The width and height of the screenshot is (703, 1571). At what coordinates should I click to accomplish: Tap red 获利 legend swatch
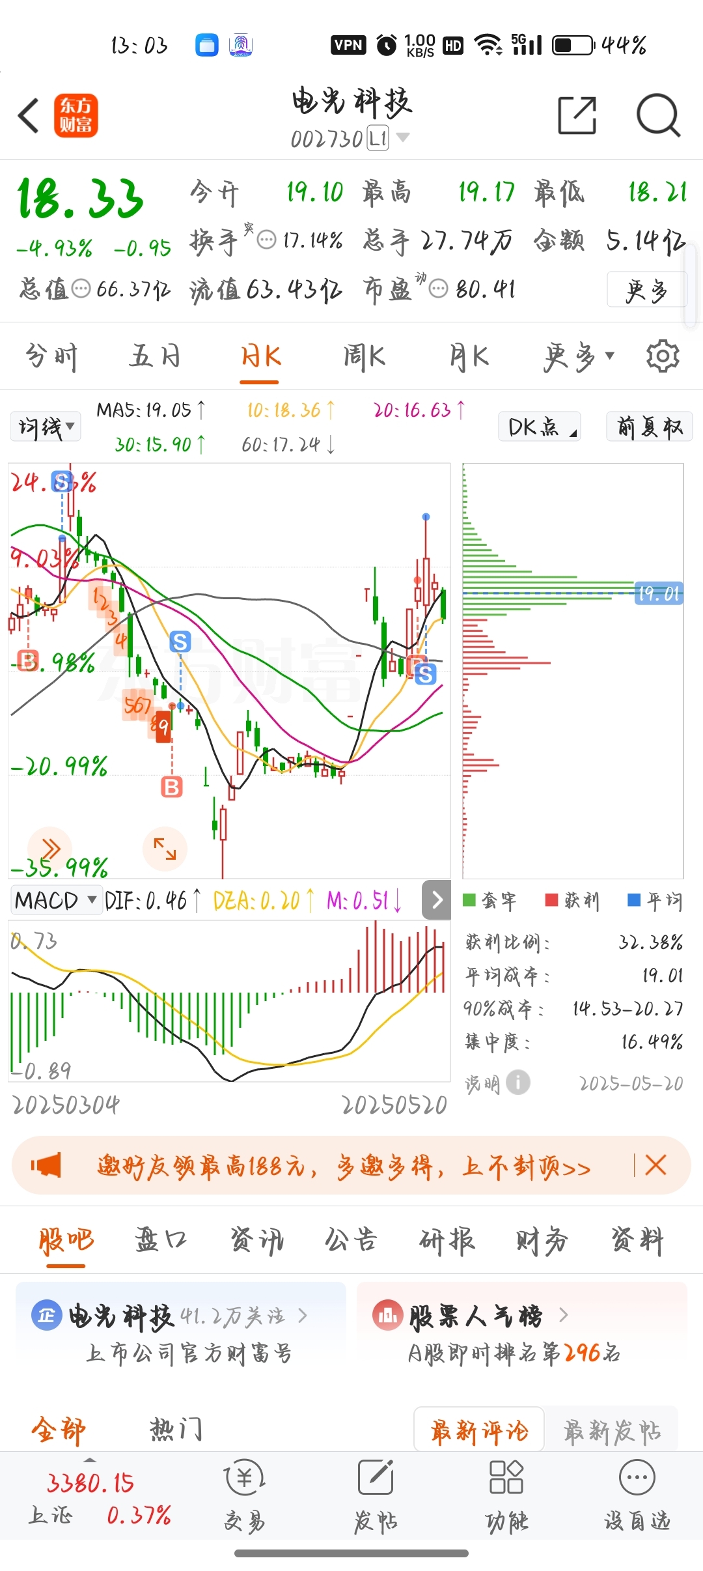[551, 899]
